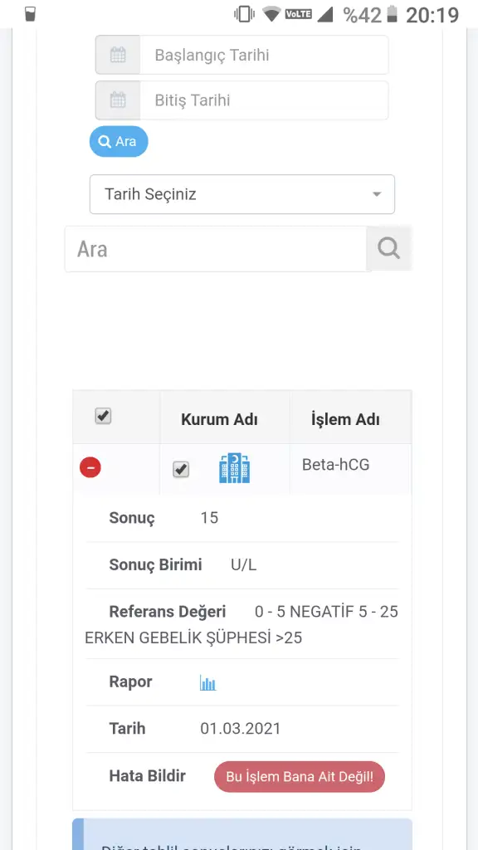
Task: Collapse the Beta-hCG row with red minus
Action: point(90,467)
